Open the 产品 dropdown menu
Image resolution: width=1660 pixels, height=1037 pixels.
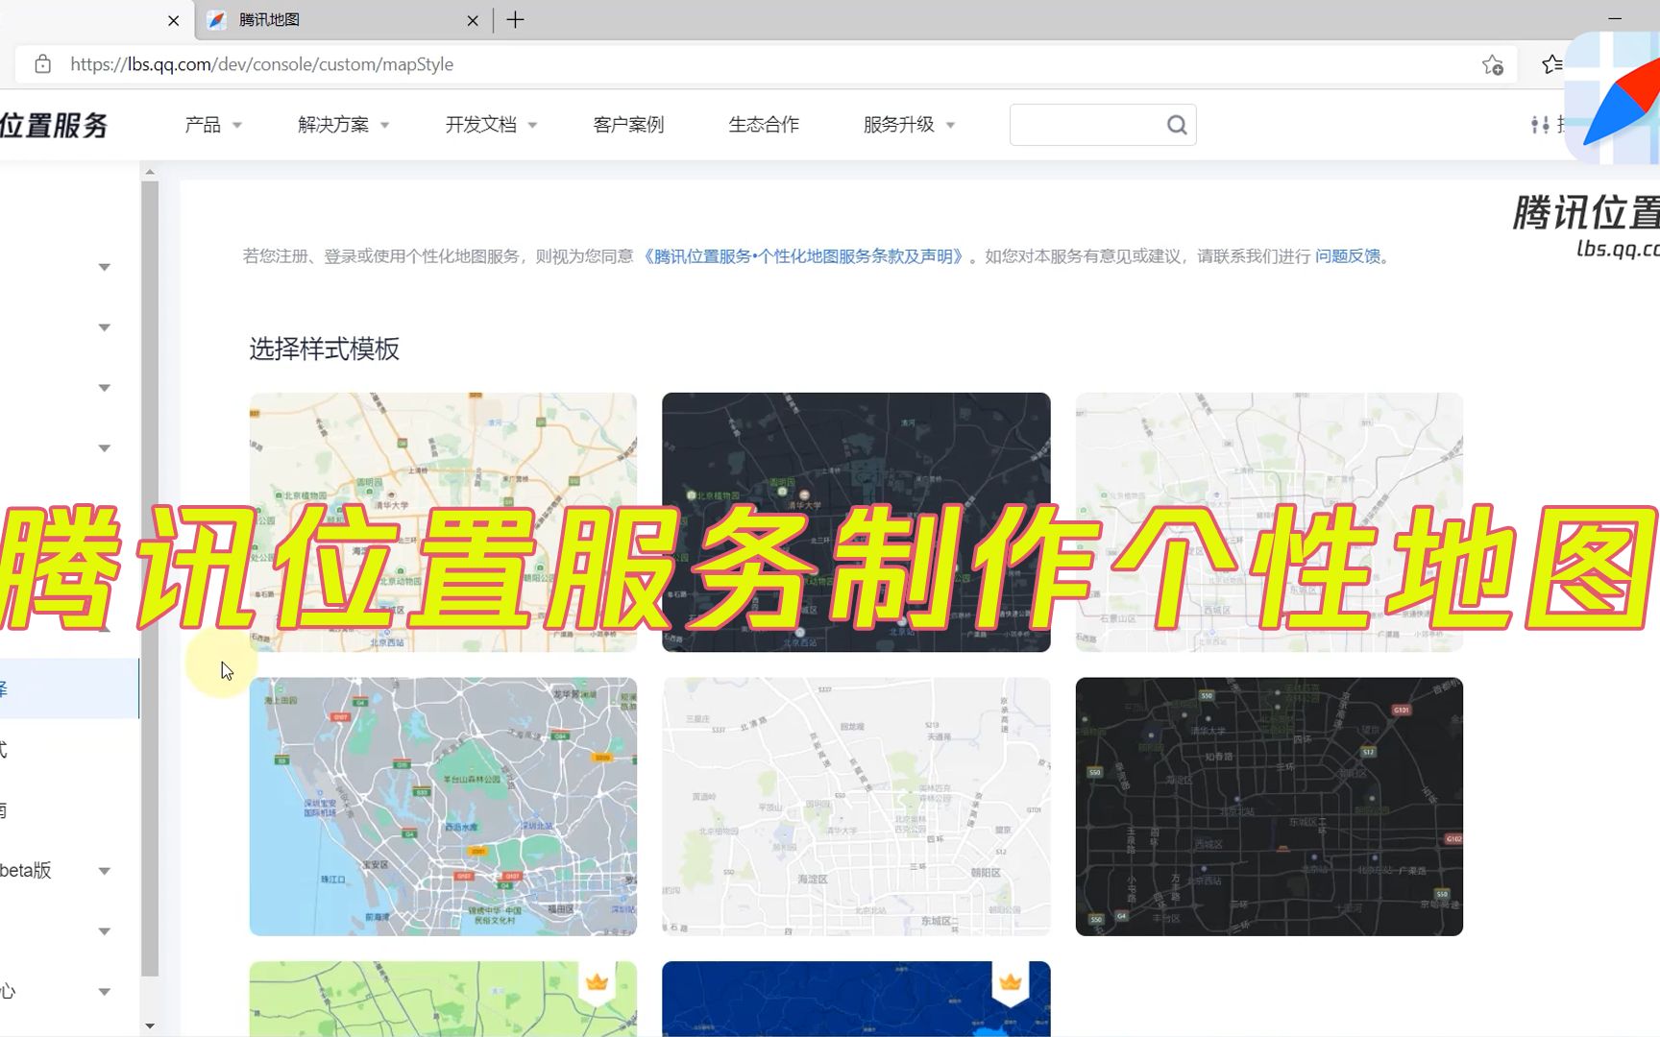[x=213, y=125]
